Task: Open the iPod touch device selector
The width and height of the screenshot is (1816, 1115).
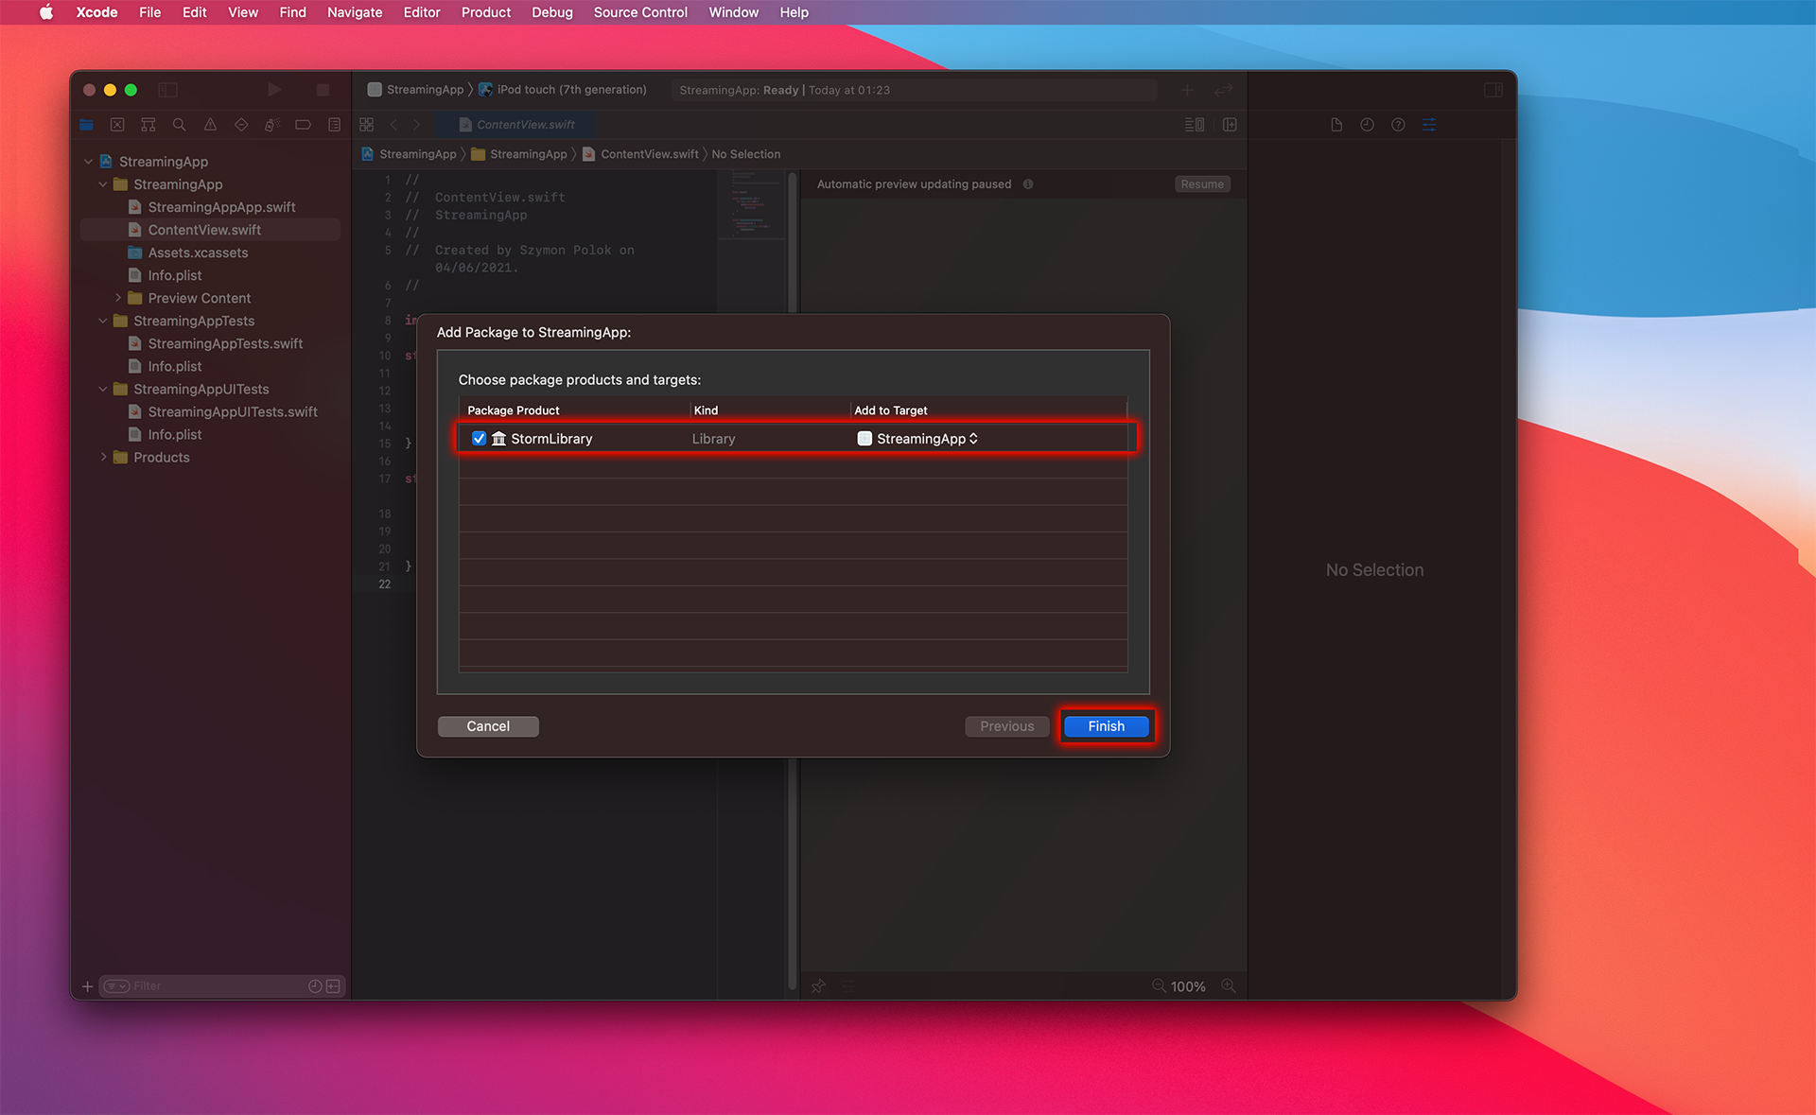Action: (x=563, y=90)
